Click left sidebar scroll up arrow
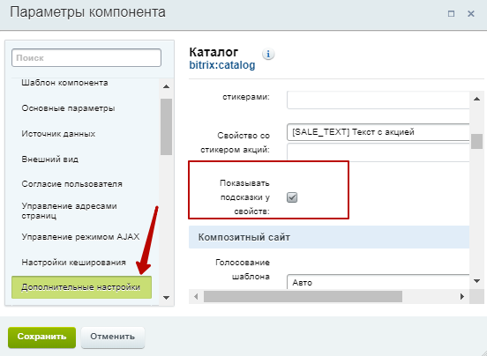Screen dimensions: 487x356 point(166,86)
